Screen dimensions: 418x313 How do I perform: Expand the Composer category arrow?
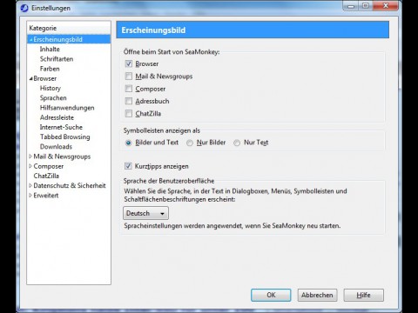30,166
